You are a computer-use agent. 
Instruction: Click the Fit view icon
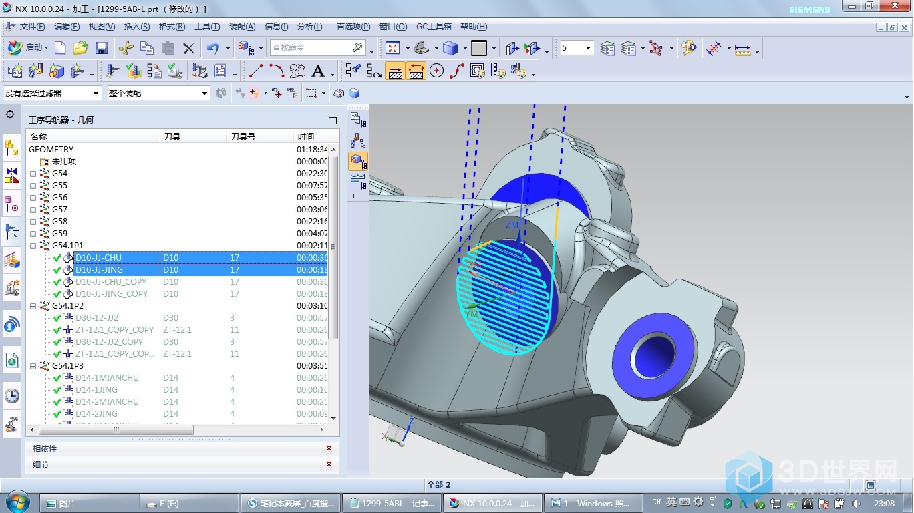[x=393, y=48]
